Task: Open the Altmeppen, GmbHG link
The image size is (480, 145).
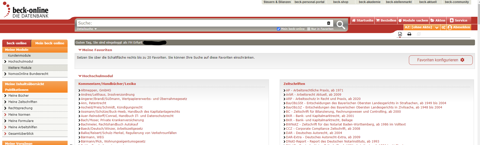Action: coord(96,90)
